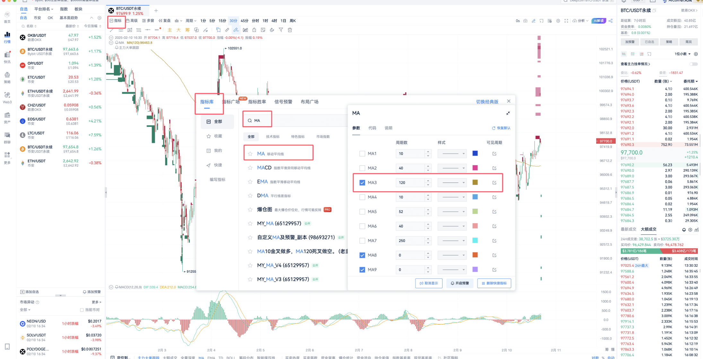This screenshot has height=359, width=703.
Task: Click the 删除快捷指标 button
Action: (x=494, y=283)
